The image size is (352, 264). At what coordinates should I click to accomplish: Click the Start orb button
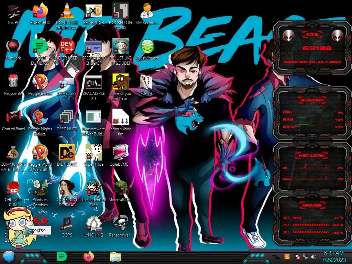pyautogui.click(x=9, y=257)
